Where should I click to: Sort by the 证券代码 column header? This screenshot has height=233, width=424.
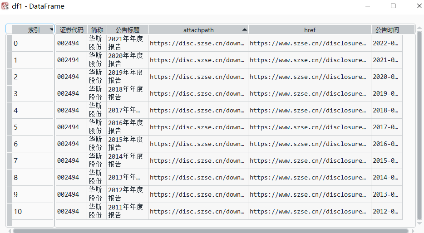tap(71, 30)
